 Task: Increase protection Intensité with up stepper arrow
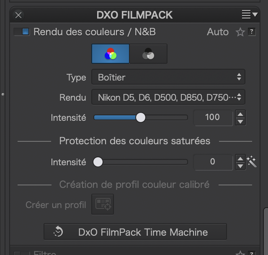tap(240, 159)
